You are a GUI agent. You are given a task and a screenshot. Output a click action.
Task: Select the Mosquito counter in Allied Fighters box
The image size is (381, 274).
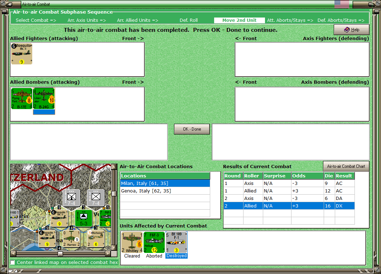click(21, 54)
